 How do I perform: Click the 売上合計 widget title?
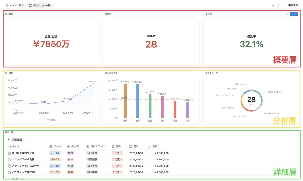(x=9, y=14)
